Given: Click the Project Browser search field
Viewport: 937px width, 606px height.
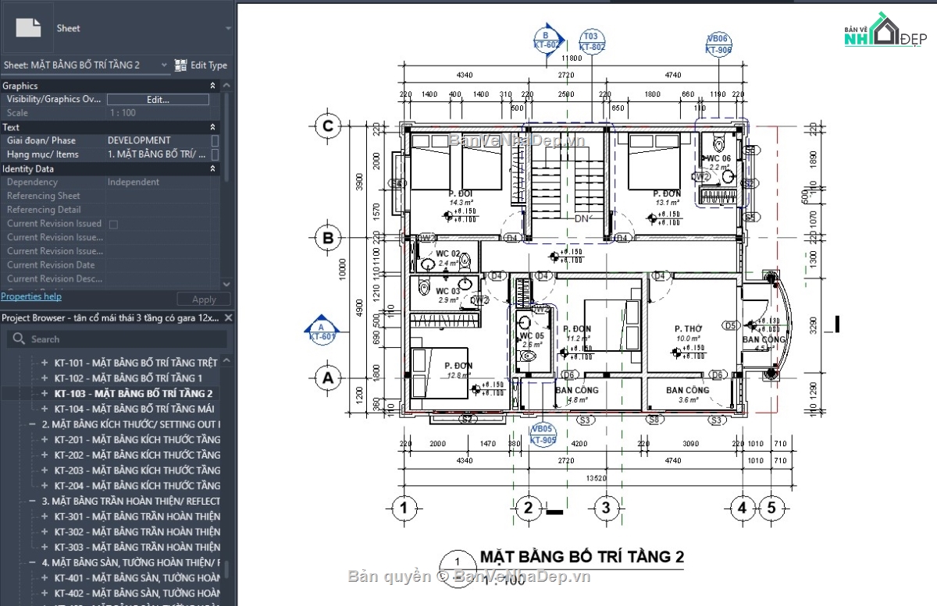Looking at the screenshot, I should tap(117, 339).
